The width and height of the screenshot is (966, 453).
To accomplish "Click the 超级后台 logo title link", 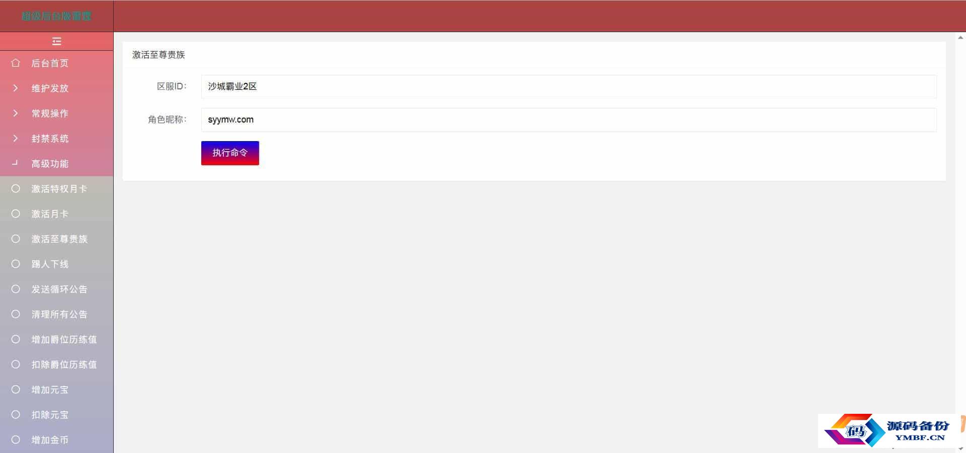I will (56, 16).
